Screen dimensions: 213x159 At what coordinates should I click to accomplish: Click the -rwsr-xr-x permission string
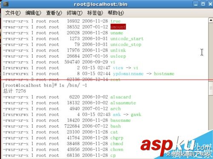(x=16, y=27)
